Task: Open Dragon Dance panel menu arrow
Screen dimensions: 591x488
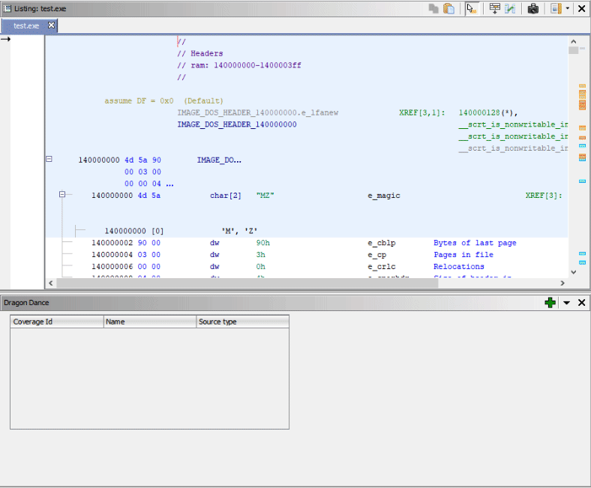Action: click(567, 302)
